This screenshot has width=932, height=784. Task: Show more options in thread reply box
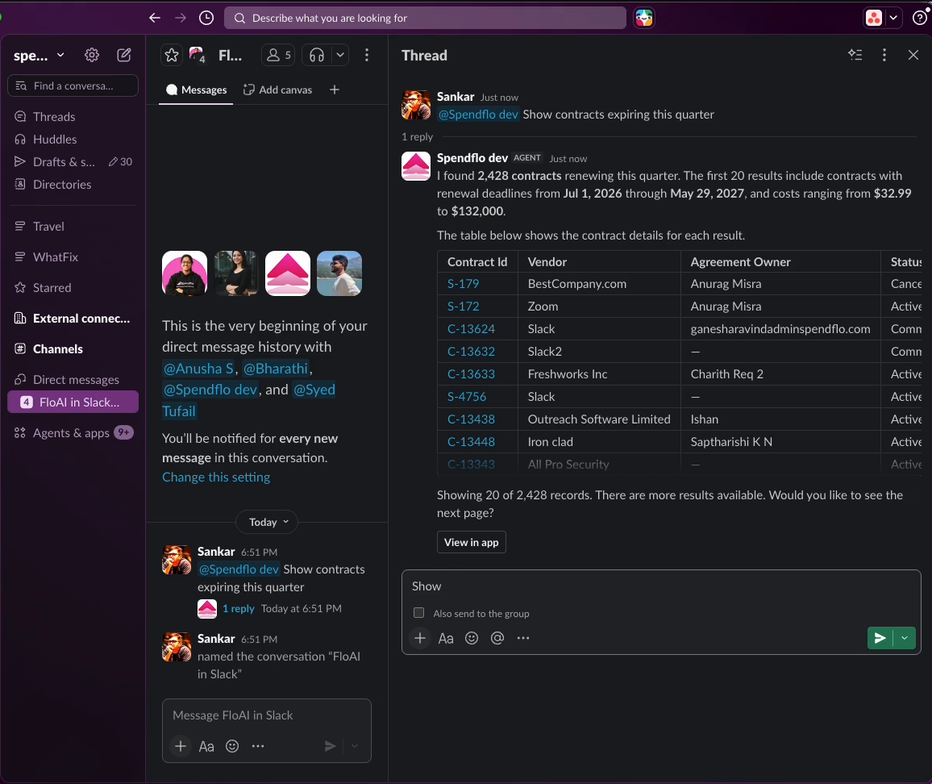tap(523, 638)
